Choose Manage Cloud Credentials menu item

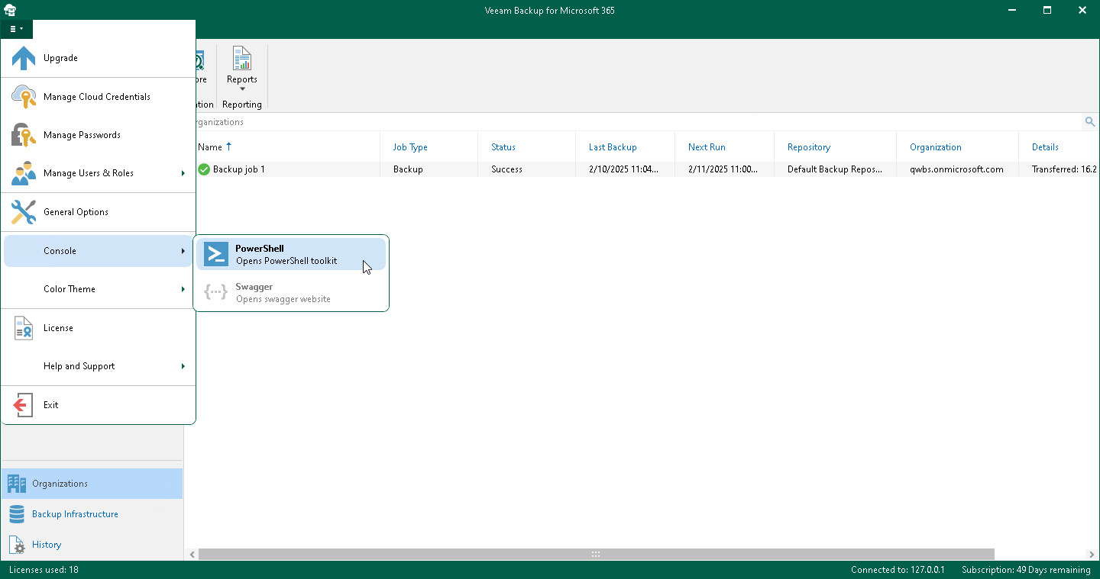tap(98, 97)
